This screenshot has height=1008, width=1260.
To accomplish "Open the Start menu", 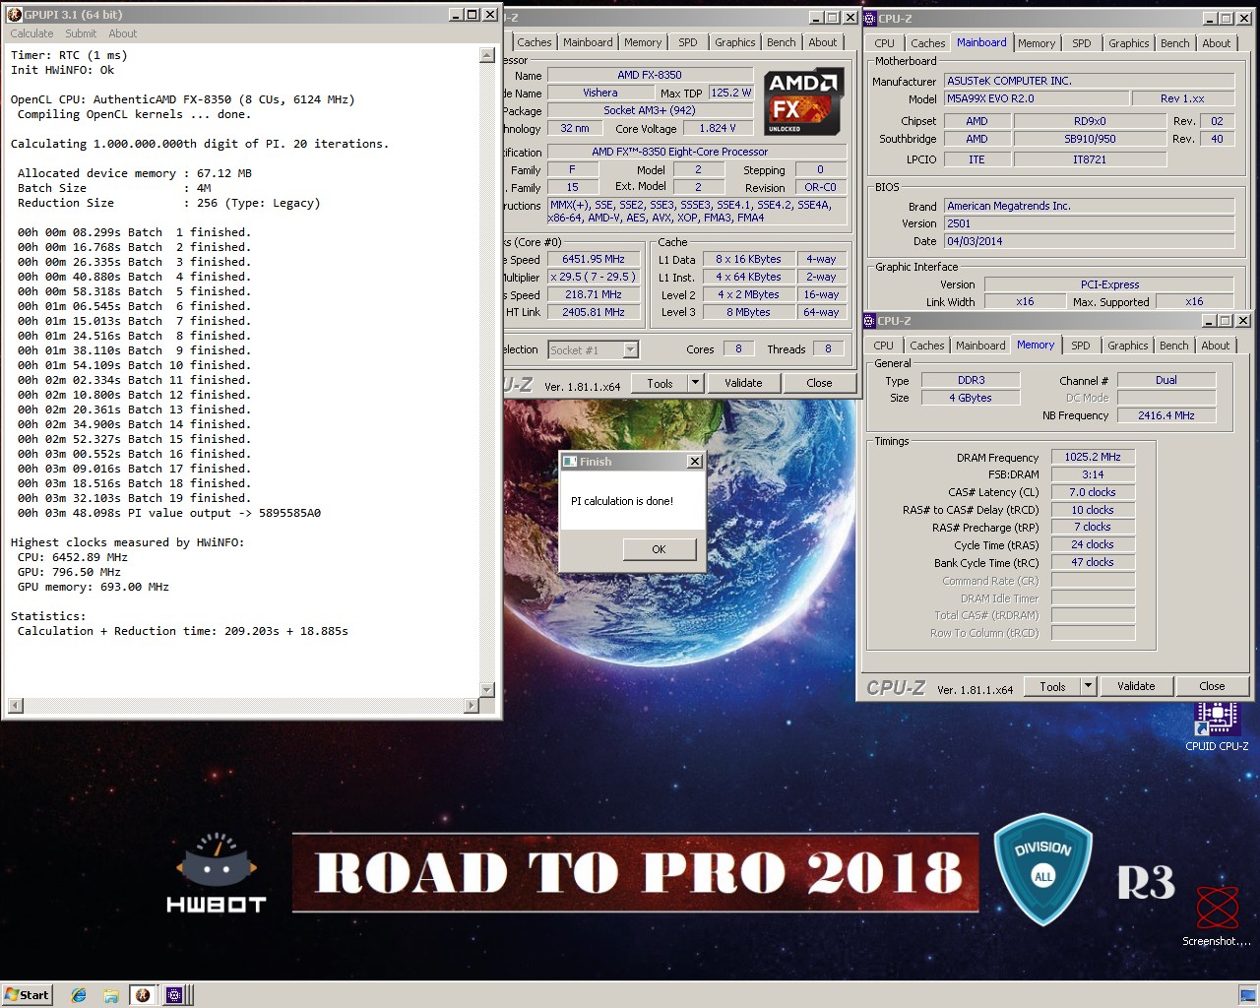I will tap(27, 995).
